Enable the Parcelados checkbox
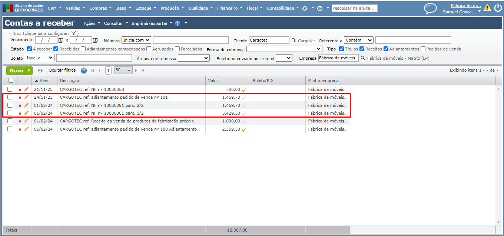The width and height of the screenshot is (504, 236). [x=178, y=49]
